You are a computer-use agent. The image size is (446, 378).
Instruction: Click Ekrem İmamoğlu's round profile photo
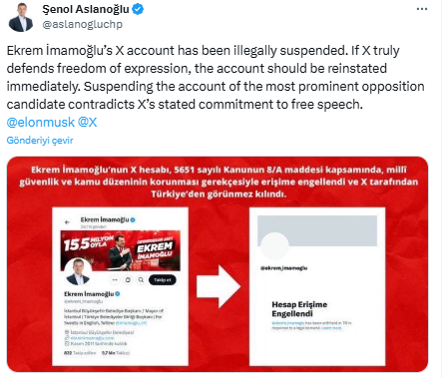[x=78, y=271]
